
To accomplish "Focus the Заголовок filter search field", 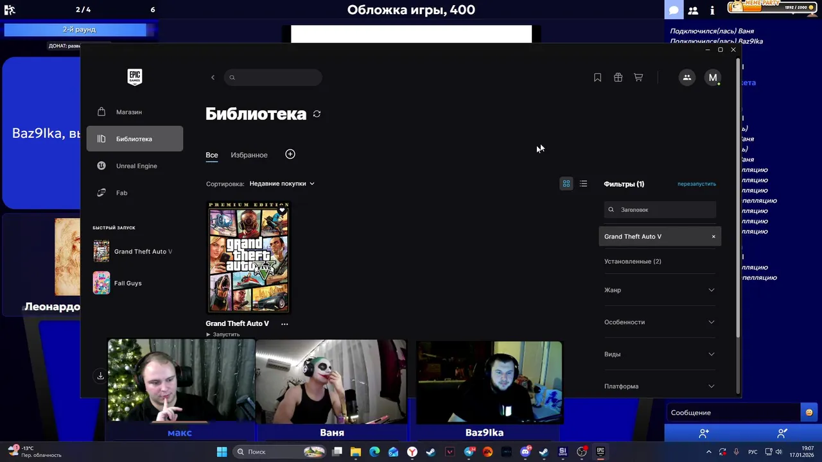I will (x=660, y=210).
